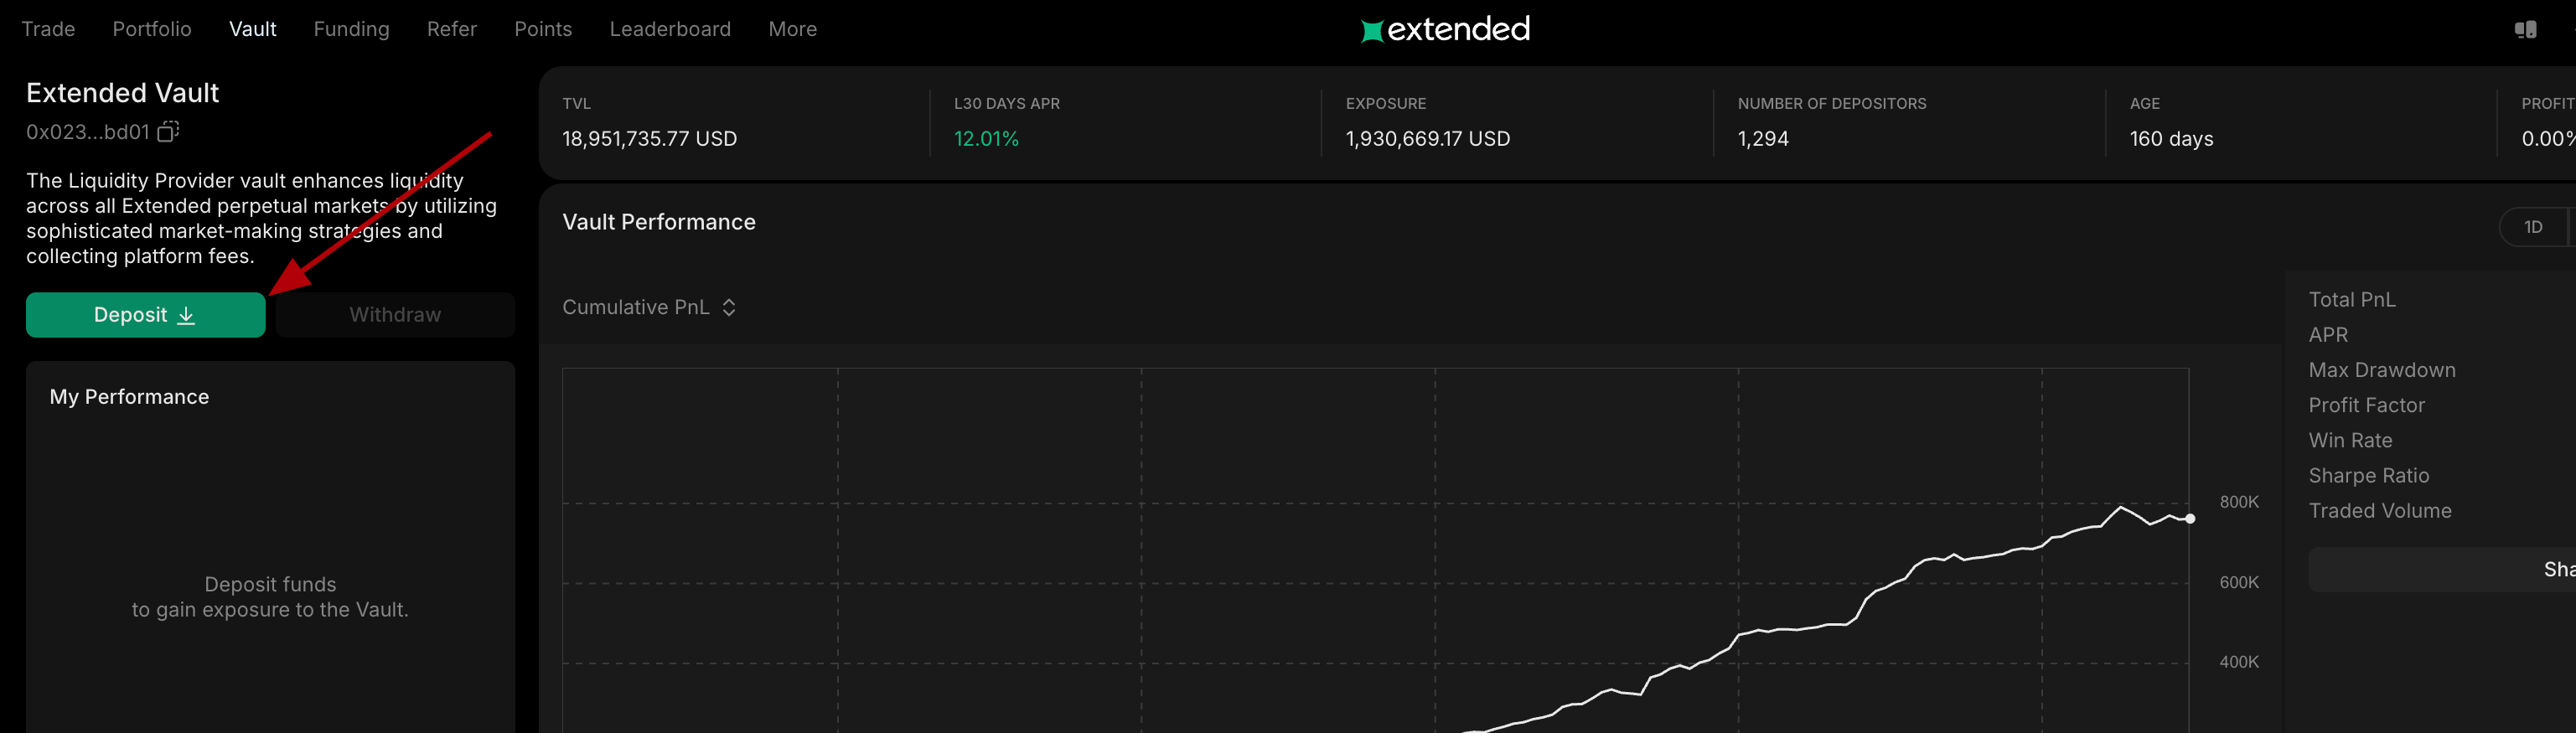Image resolution: width=2576 pixels, height=733 pixels.
Task: Click the 0x023...bd01 address text
Action: 87,132
